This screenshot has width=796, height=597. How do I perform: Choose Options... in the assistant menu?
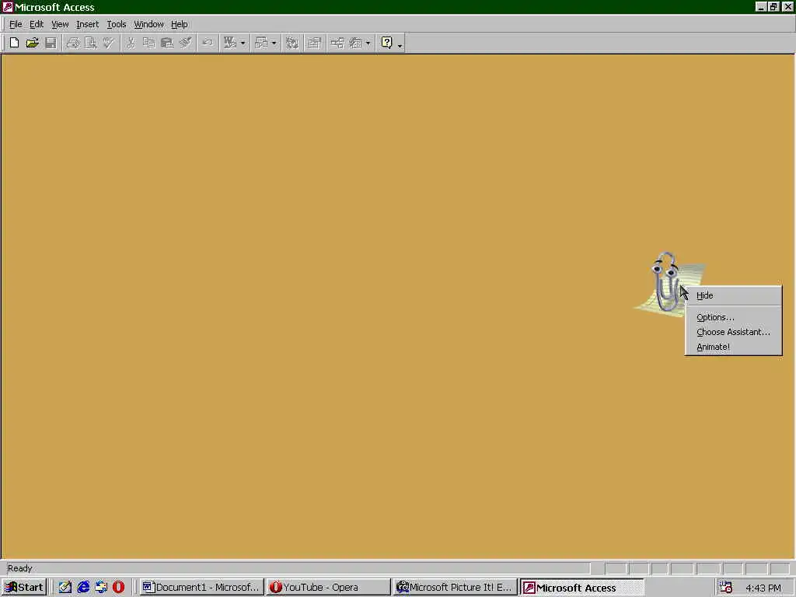(x=733, y=317)
